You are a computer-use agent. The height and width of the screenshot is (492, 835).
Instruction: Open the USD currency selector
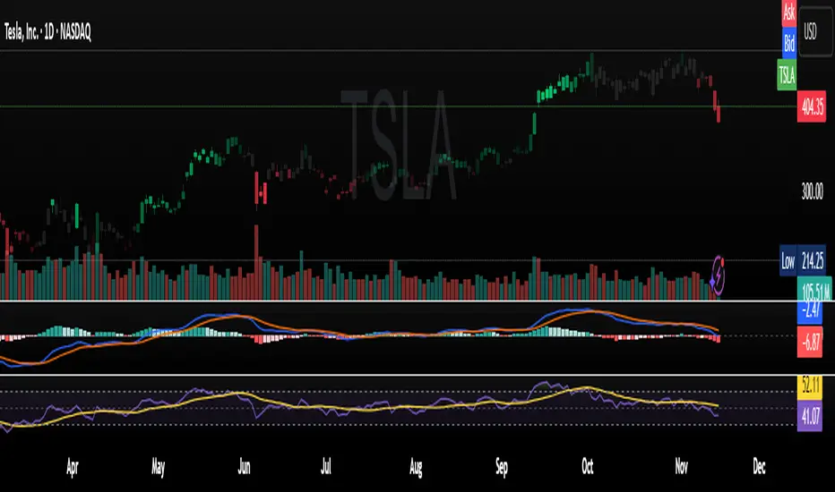tap(815, 30)
